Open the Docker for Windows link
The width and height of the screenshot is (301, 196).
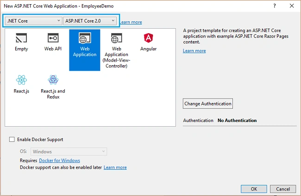click(60, 160)
